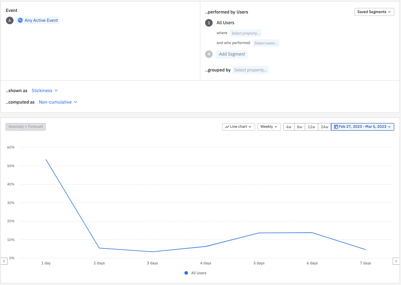Click the plus icon to add segment
Viewport: 401px width, 285px height.
[209, 54]
